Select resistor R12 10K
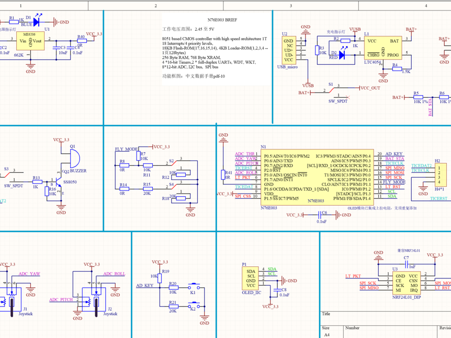This screenshot has width=451, height=338. [x=181, y=175]
